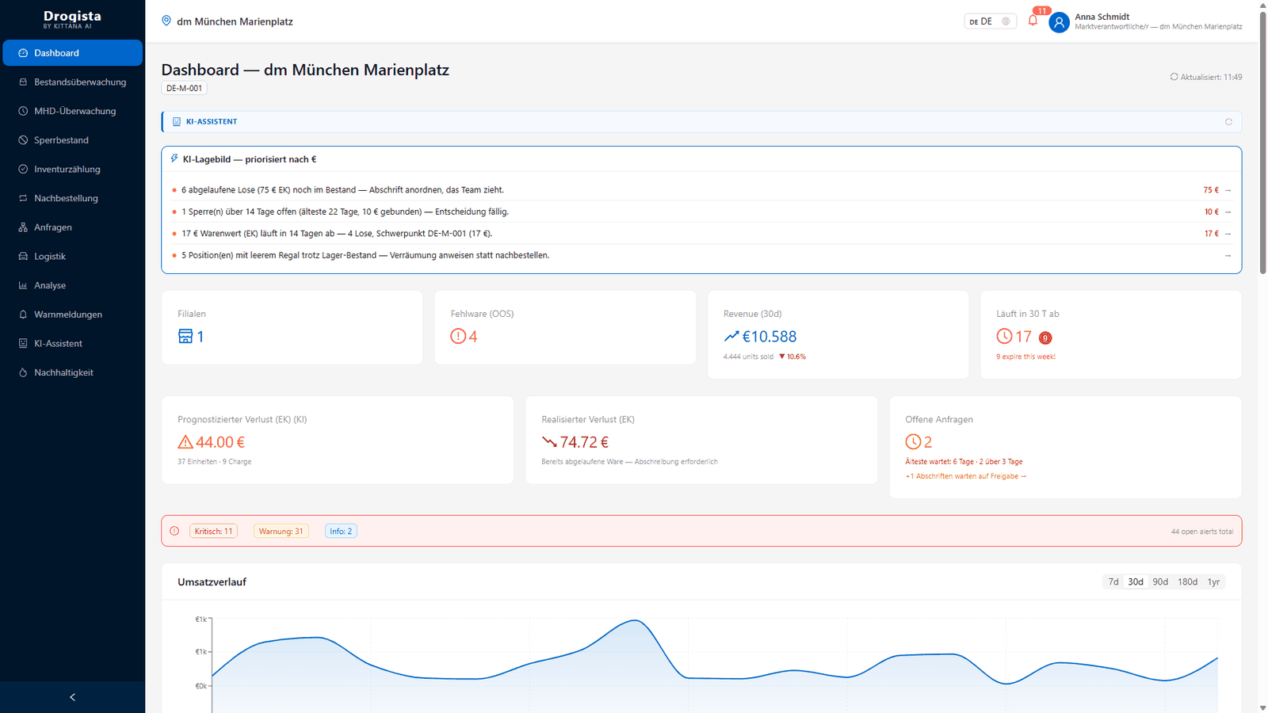
Task: Open the leerem Regal Verräumung row
Action: 701,255
